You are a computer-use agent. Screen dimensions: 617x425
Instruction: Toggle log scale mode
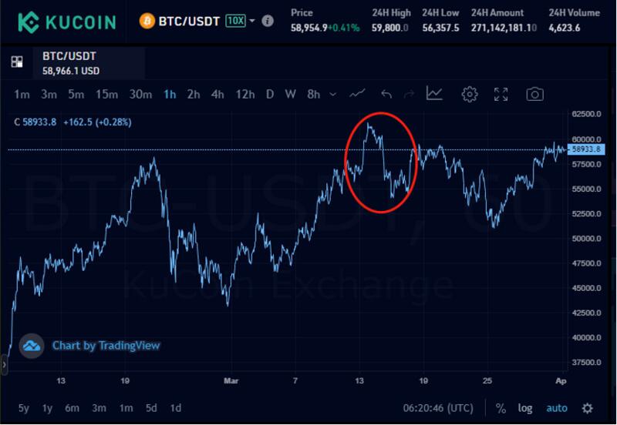tap(525, 409)
